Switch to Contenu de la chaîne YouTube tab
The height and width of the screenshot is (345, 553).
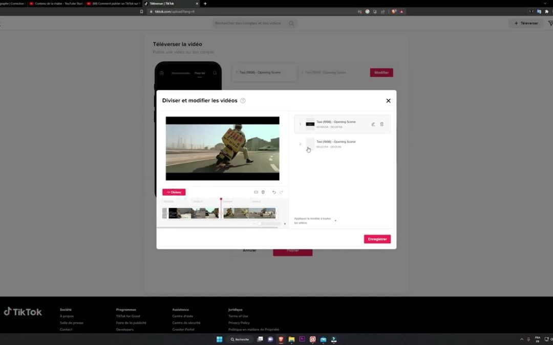[56, 4]
